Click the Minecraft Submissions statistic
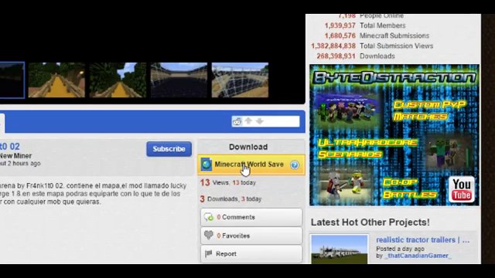 (x=377, y=36)
